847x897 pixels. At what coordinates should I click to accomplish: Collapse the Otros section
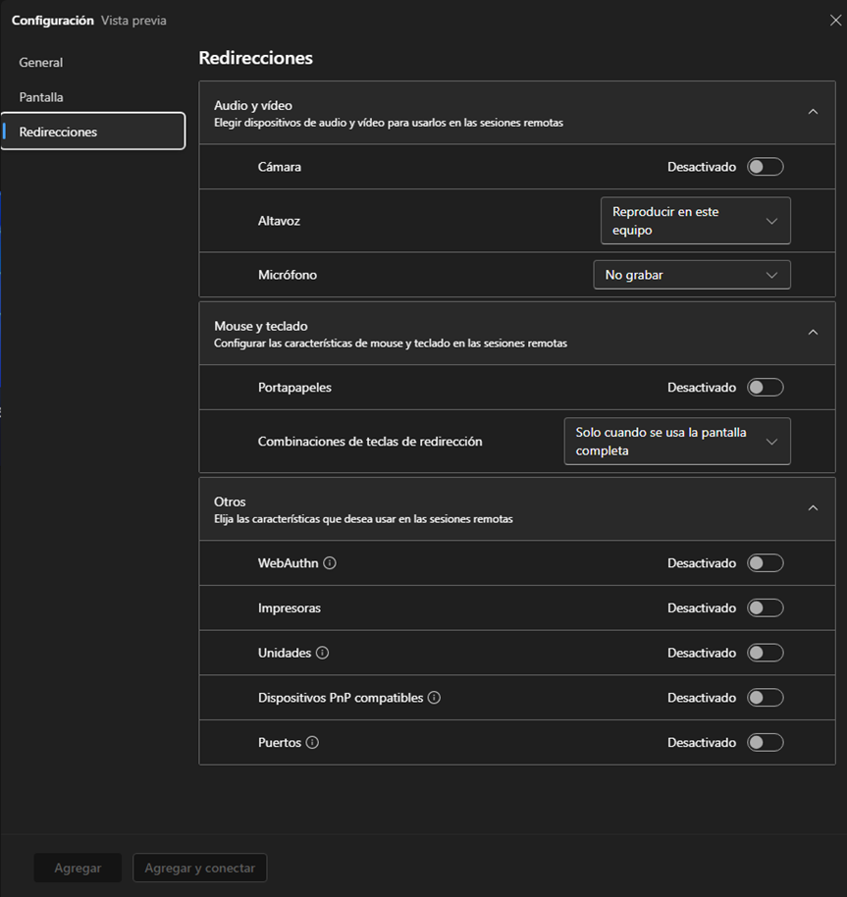(x=812, y=508)
